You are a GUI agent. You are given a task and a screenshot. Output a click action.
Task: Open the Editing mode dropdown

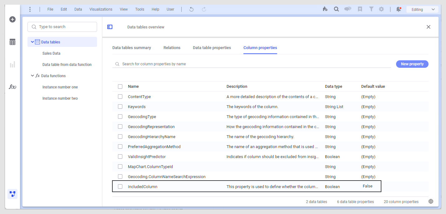pos(422,9)
